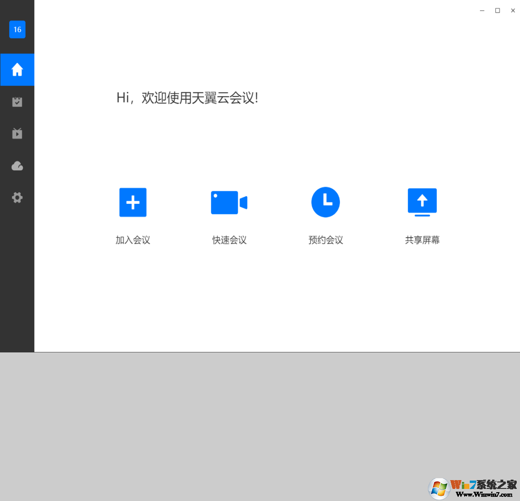Open the Settings gear icon
Screen dimensions: 520x501
[17, 197]
